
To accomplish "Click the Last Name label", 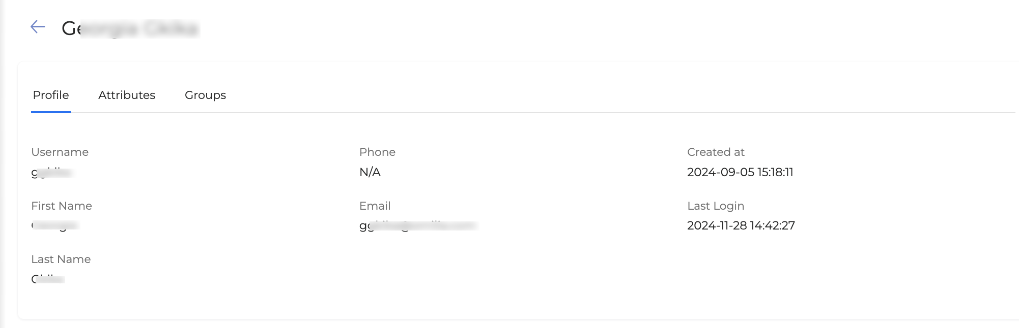I will [61, 259].
